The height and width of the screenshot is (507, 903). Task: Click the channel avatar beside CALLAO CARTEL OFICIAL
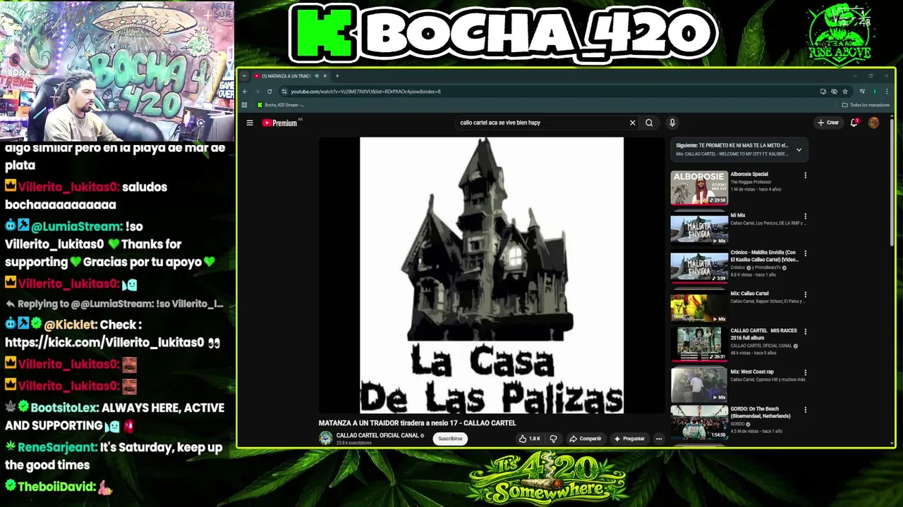[x=325, y=438]
